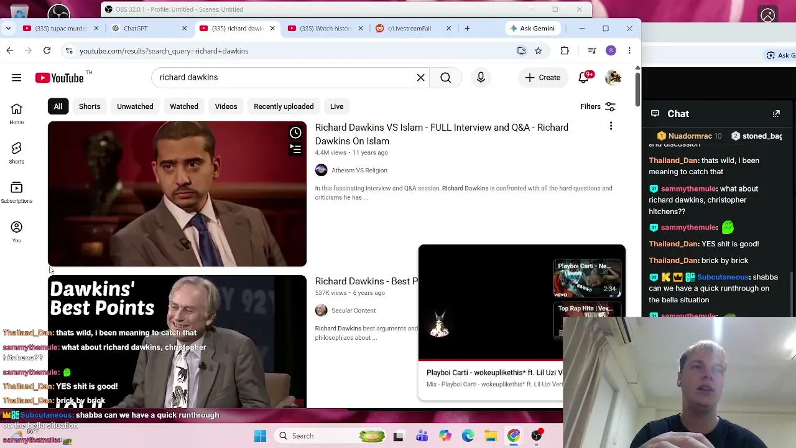This screenshot has width=796, height=448.
Task: Open YouTube notifications bell
Action: tap(585, 77)
